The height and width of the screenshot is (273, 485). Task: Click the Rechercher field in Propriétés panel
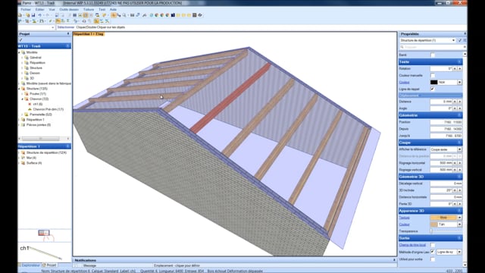(x=432, y=47)
